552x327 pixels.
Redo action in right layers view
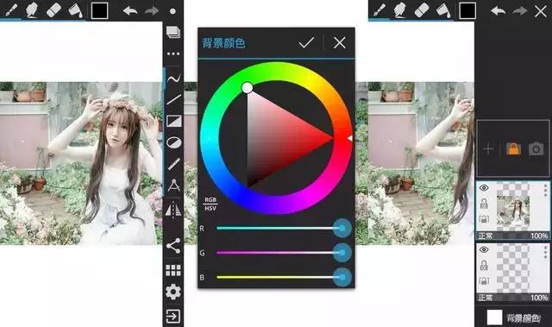point(519,11)
